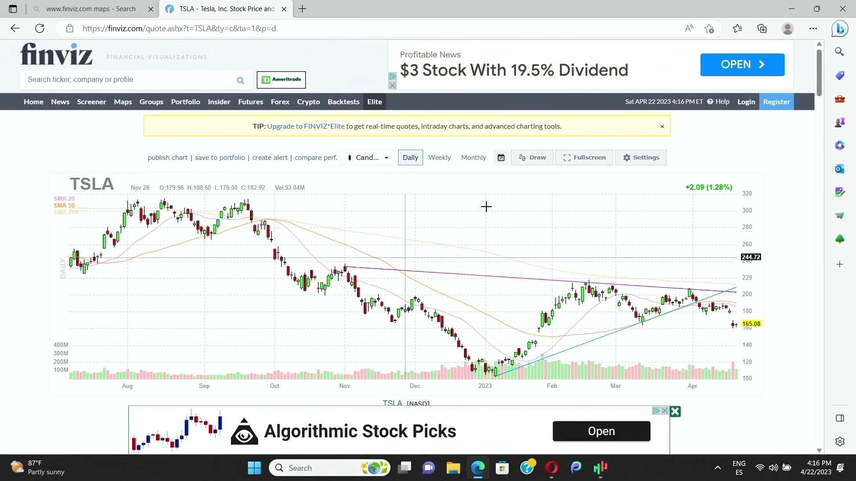Go to the Maps menu item
This screenshot has height=481, width=856.
pos(123,102)
